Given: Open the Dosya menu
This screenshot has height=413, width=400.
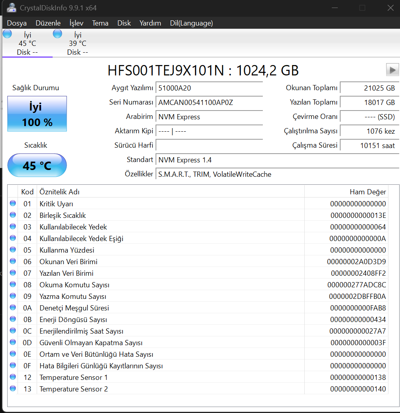Looking at the screenshot, I should (17, 23).
